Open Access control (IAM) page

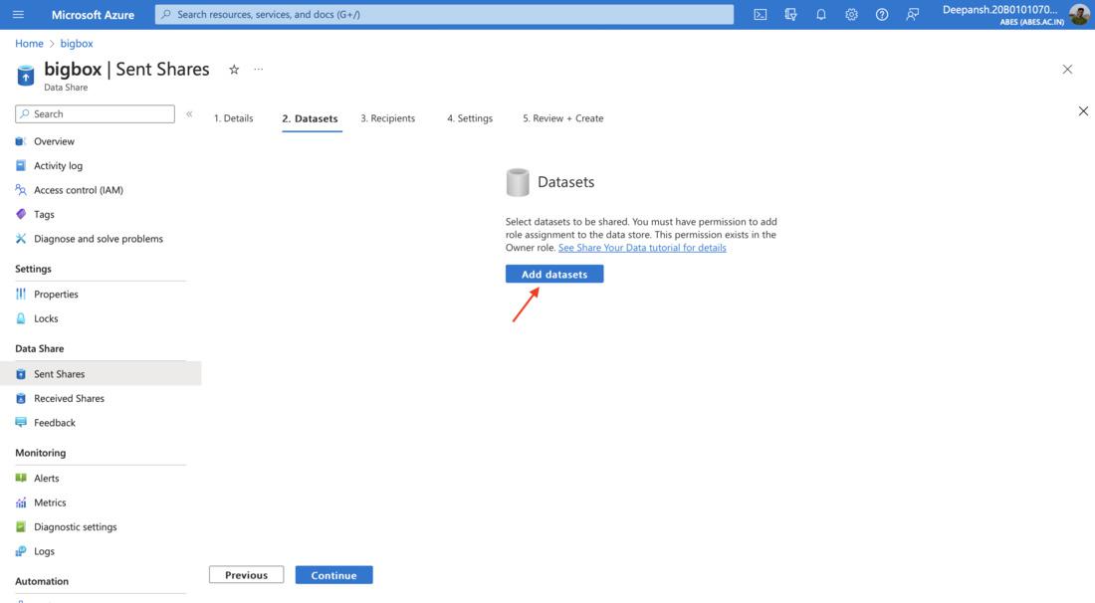(x=79, y=190)
